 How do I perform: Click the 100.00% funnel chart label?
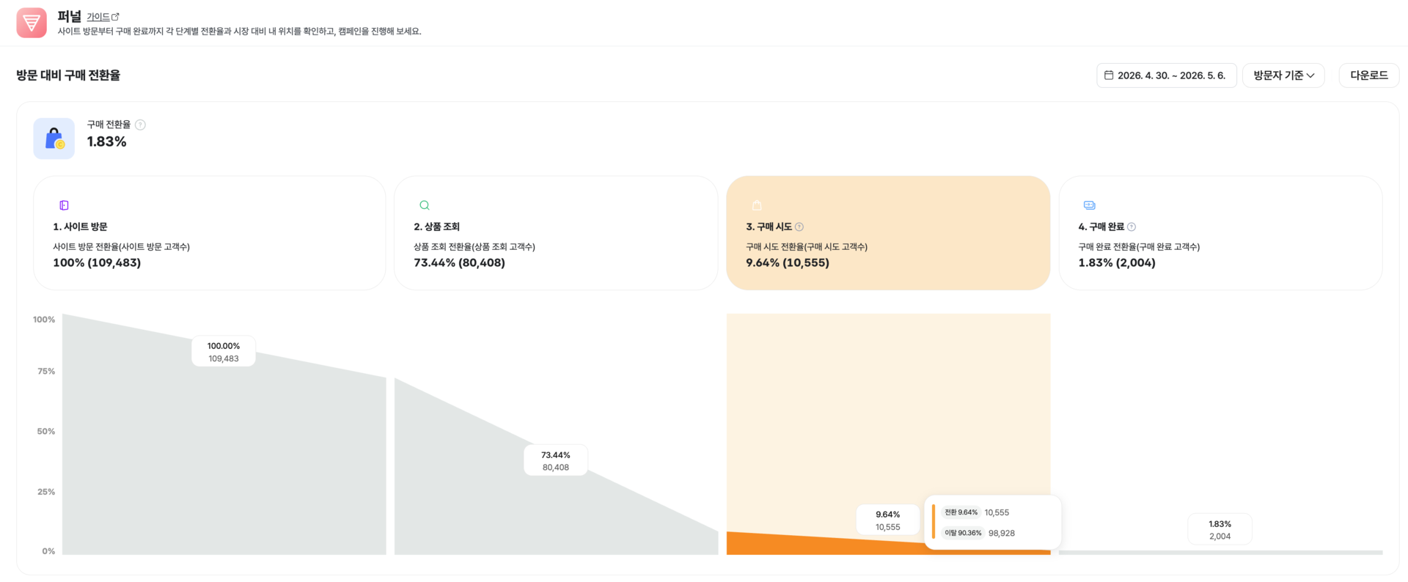224,352
